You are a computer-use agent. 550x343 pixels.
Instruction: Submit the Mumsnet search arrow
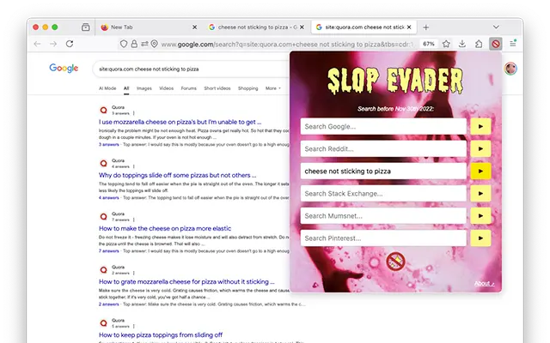480,216
